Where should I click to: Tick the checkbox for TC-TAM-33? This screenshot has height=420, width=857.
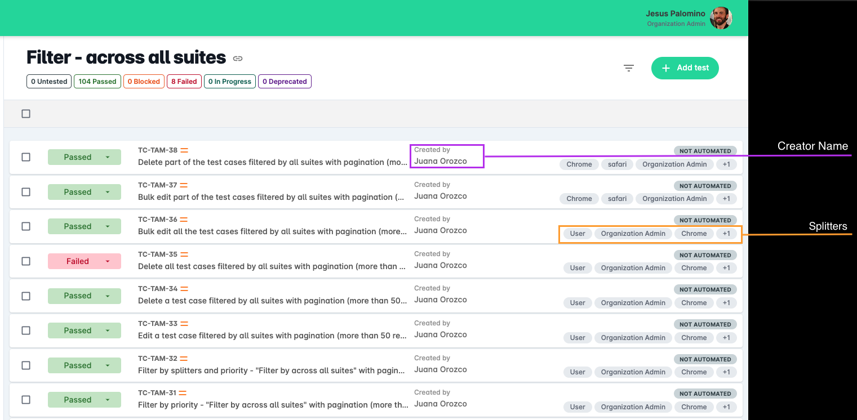pyautogui.click(x=26, y=330)
